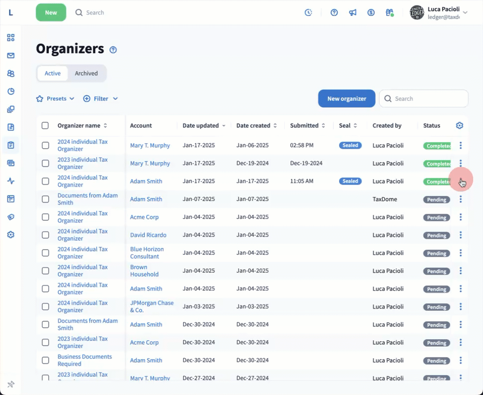The height and width of the screenshot is (395, 483).
Task: Click the help icon beside Organizers title
Action: [113, 50]
